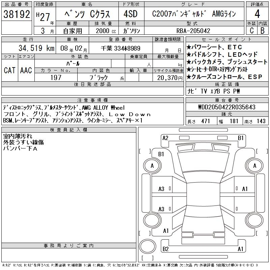Select the CAT shift value
Image resolution: width=270 pixels, height=270 pixels.
coord(9,70)
